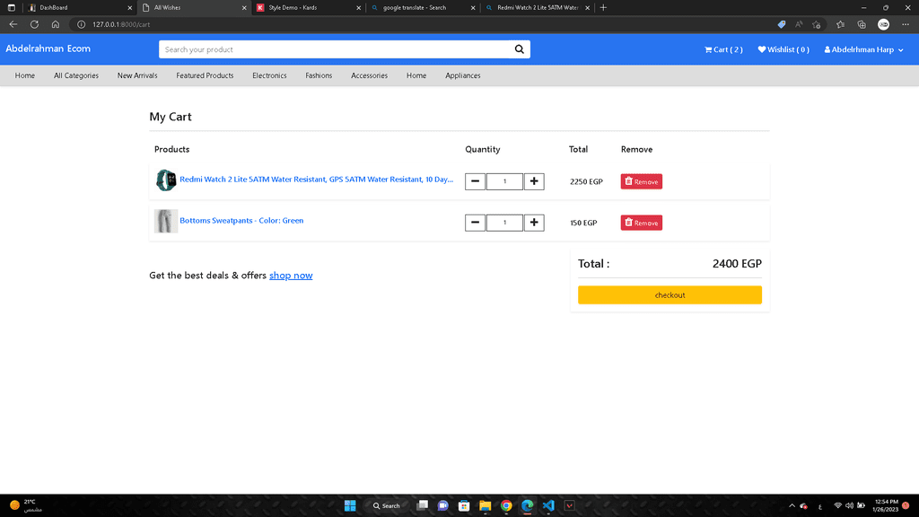The height and width of the screenshot is (517, 919).
Task: Increase quantity of Bottoms Sweatpants
Action: [x=534, y=223]
